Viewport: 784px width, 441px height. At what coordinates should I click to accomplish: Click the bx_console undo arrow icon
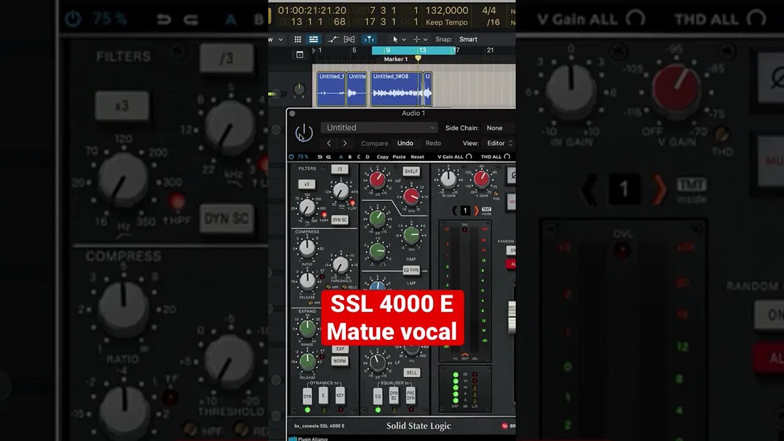click(x=320, y=157)
